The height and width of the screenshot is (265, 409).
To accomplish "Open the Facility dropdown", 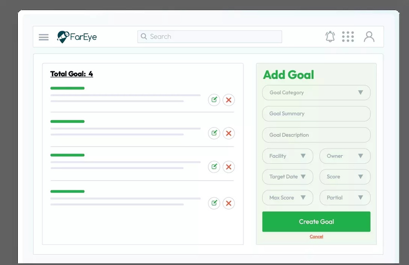I will [287, 156].
